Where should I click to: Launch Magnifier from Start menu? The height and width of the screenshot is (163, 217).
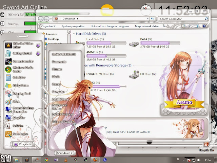pyautogui.click(x=15, y=118)
